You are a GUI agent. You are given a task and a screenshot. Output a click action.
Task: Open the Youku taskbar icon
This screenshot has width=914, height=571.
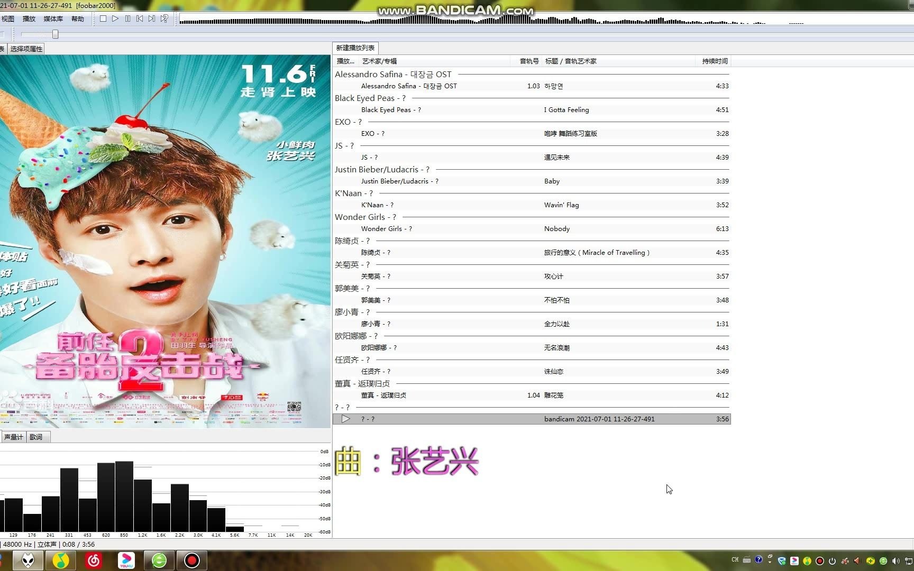[126, 560]
